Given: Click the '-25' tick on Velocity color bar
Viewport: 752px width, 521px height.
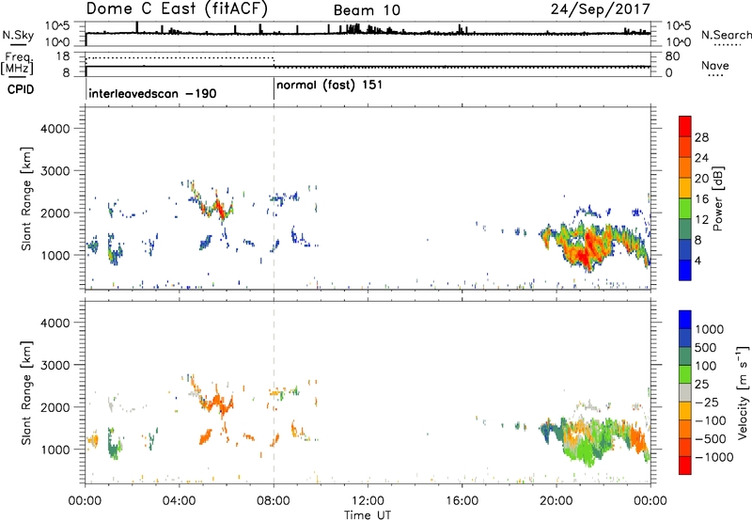Looking at the screenshot, I should pos(707,402).
